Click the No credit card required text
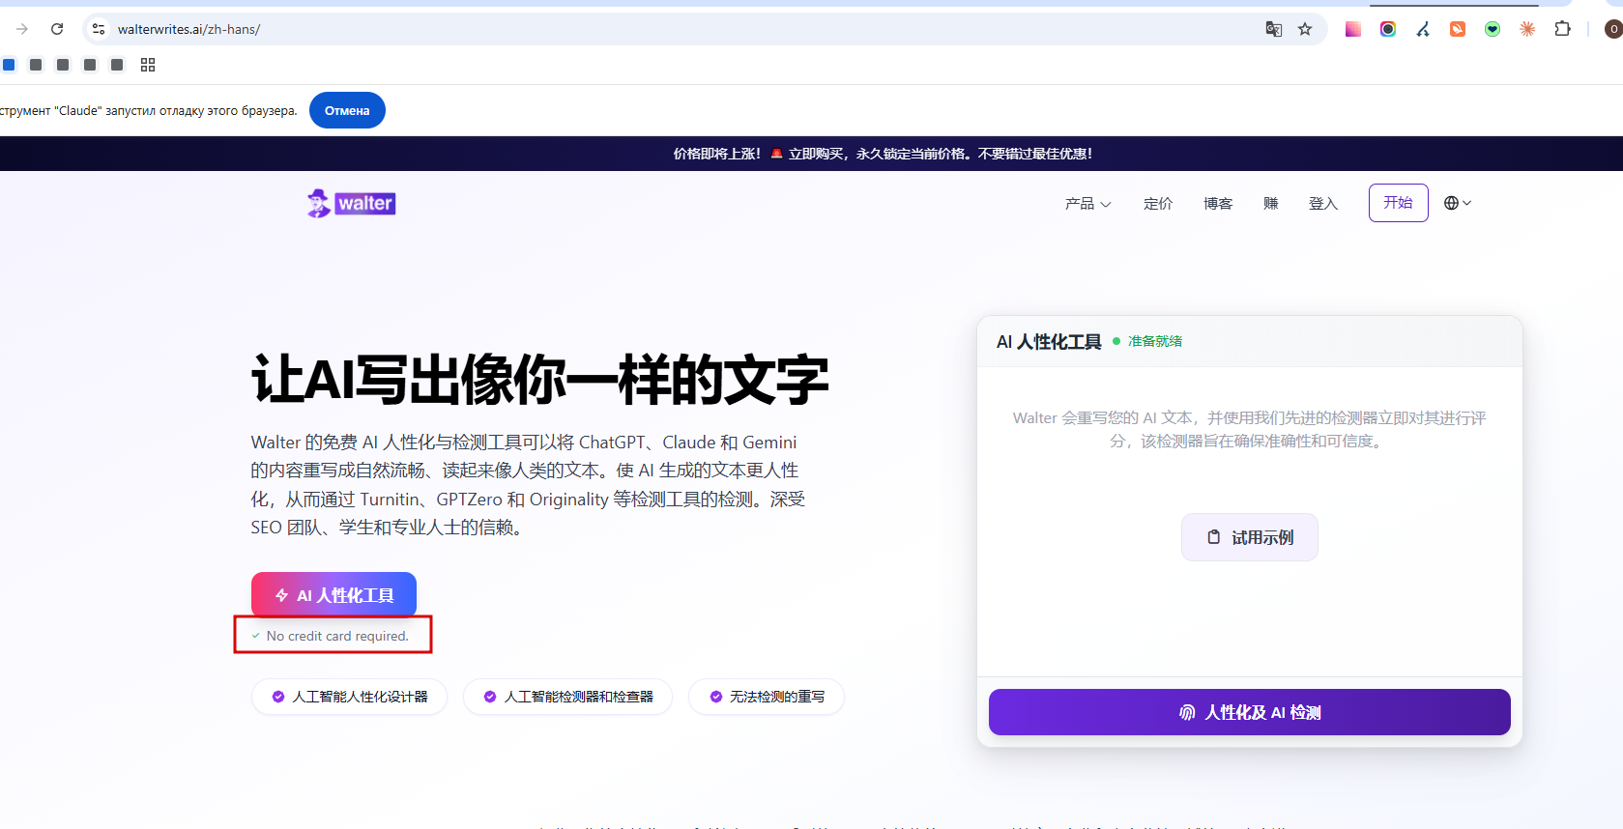Image resolution: width=1623 pixels, height=829 pixels. [337, 636]
